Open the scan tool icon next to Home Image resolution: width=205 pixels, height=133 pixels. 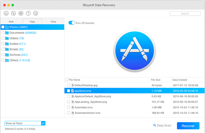coord(14,13)
